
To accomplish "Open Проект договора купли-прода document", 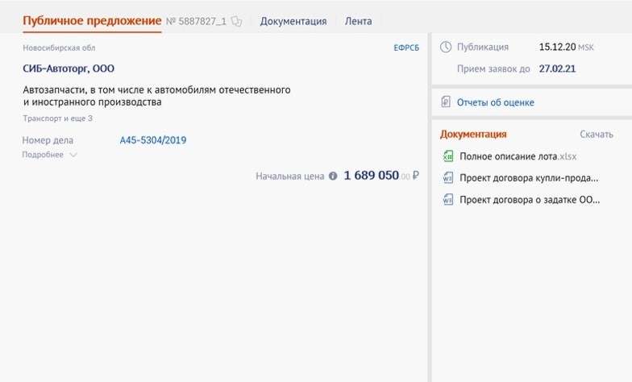I will 529,178.
